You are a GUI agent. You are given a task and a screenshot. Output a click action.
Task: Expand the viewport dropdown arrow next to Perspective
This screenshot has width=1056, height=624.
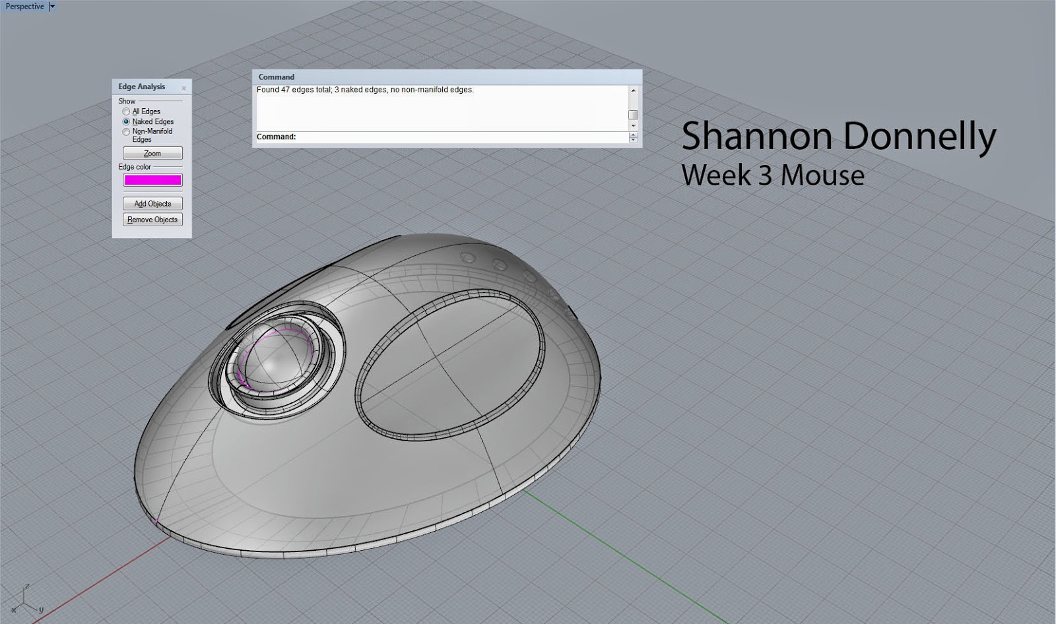(x=51, y=6)
